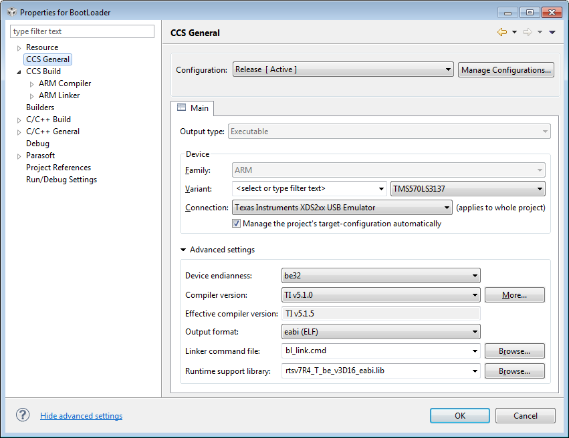The width and height of the screenshot is (569, 438).
Task: Expand the ARM Compiler node
Action: pos(32,84)
